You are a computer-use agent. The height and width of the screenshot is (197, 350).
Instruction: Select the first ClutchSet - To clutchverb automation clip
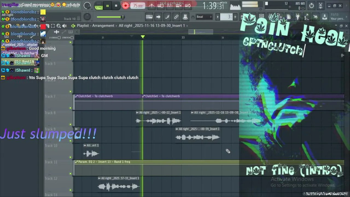(x=108, y=102)
